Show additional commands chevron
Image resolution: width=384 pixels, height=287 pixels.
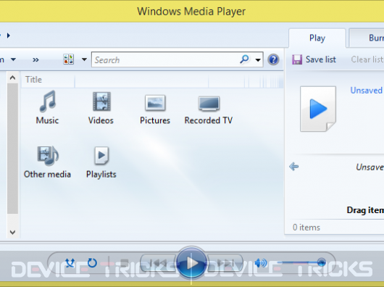(x=36, y=59)
